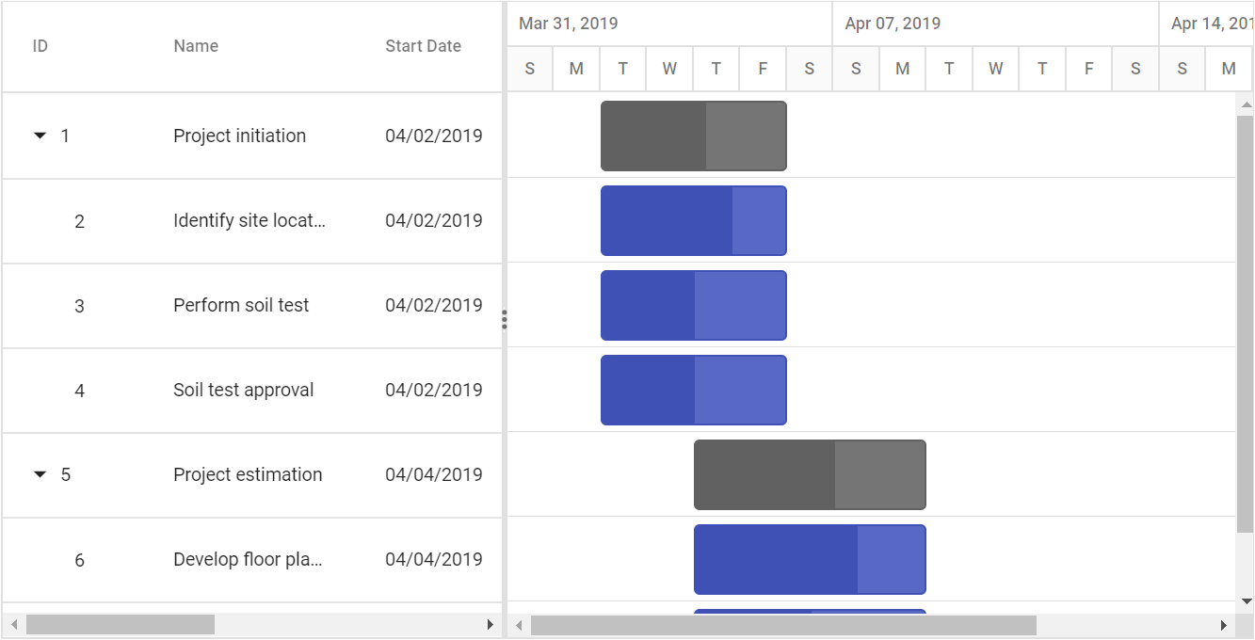Click the vertical scrollbar down arrow

click(1246, 600)
